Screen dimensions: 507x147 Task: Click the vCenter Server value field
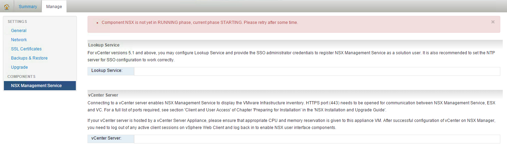pyautogui.click(x=317, y=139)
